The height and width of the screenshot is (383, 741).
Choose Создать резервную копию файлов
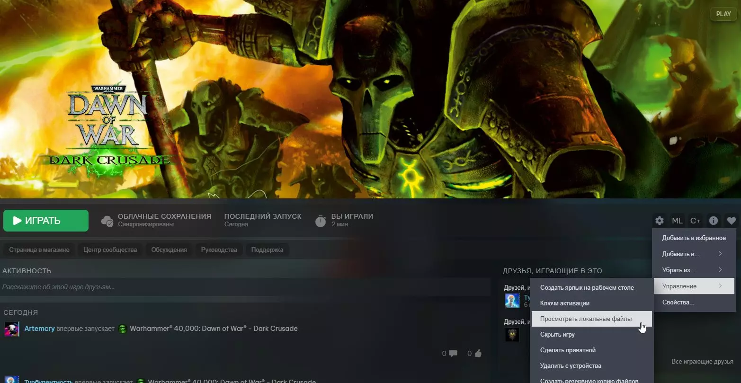pyautogui.click(x=591, y=380)
